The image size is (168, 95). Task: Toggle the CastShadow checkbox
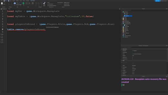click(x=133, y=52)
